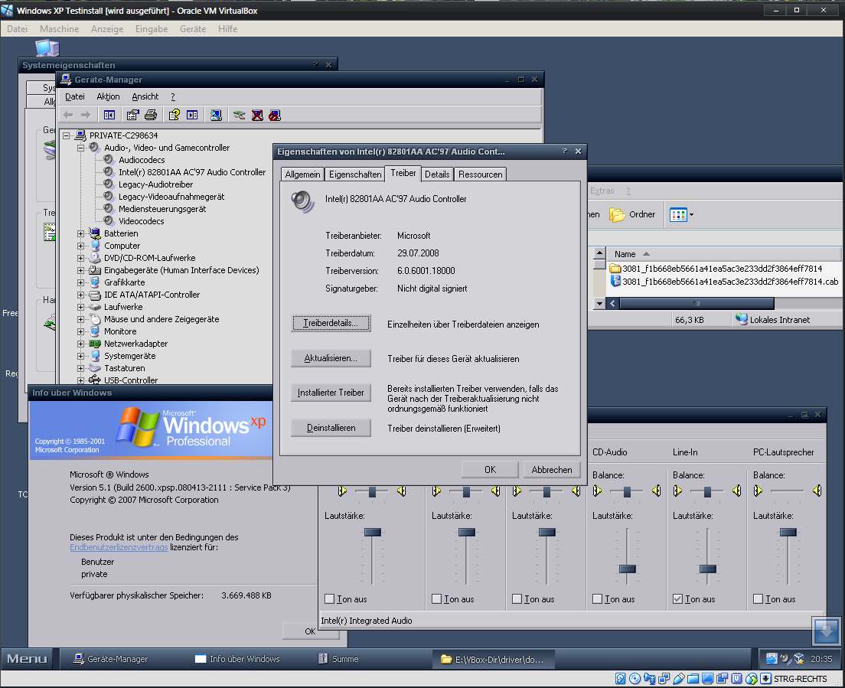
Task: Click Explorer horizontal scrollbar left arrow
Action: point(613,303)
